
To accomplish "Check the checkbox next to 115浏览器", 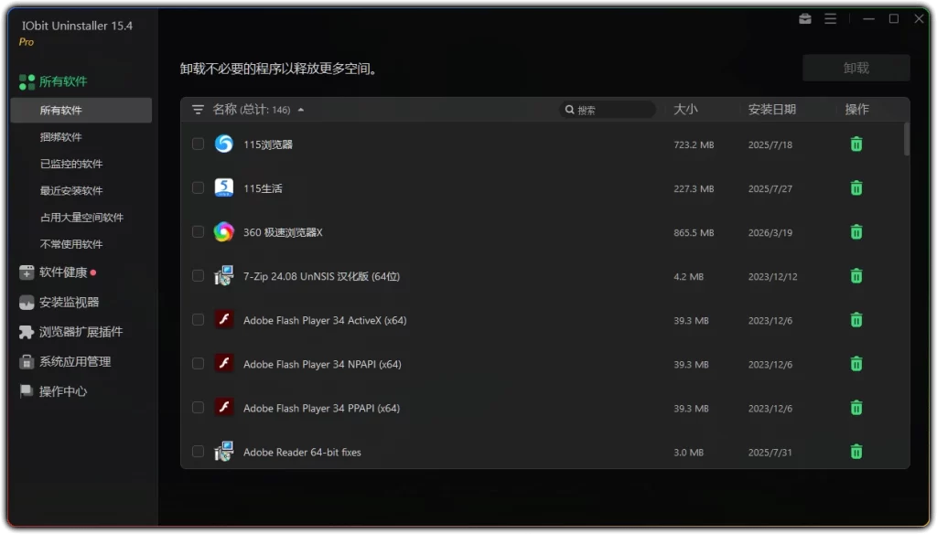I will tap(198, 144).
